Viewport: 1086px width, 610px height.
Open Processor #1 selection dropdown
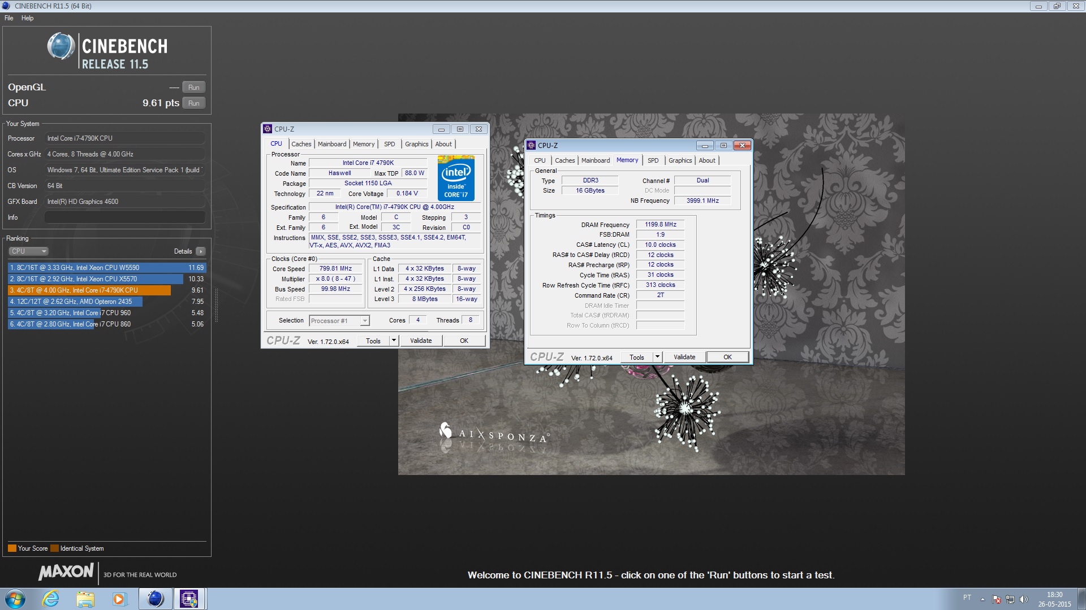tap(339, 321)
